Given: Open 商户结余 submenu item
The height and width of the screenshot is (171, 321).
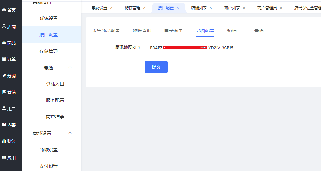Looking at the screenshot, I should tap(55, 117).
